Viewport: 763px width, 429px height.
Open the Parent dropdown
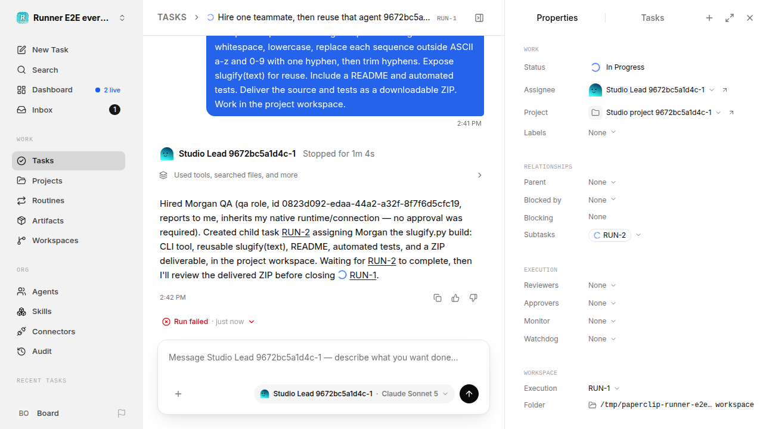pyautogui.click(x=602, y=182)
